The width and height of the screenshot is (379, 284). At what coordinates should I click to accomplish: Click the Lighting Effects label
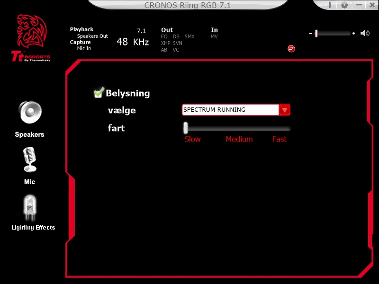(x=33, y=228)
